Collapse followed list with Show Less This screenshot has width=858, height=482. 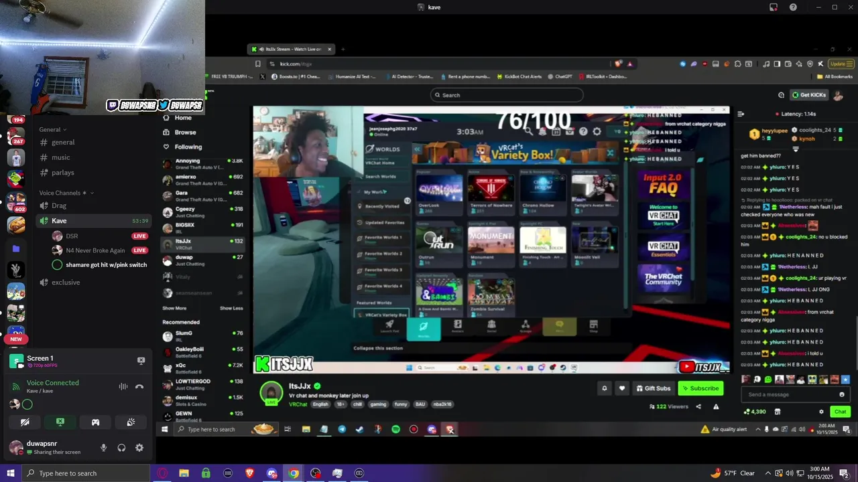(231, 308)
